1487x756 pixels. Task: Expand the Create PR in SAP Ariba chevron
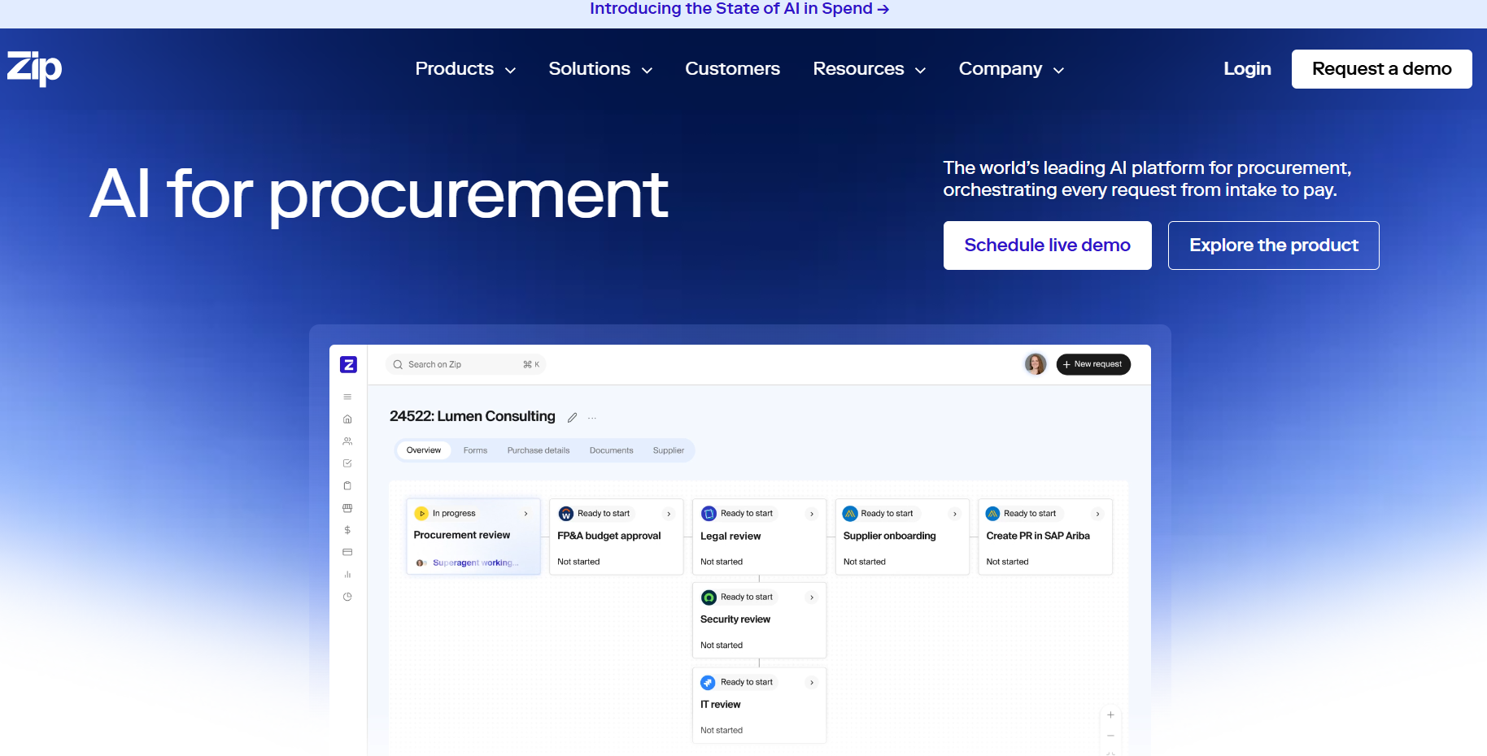1097,514
